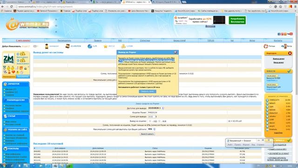This screenshot has height=168, width=298.
Task: Click the green taskbar application icon
Action: tap(69, 166)
